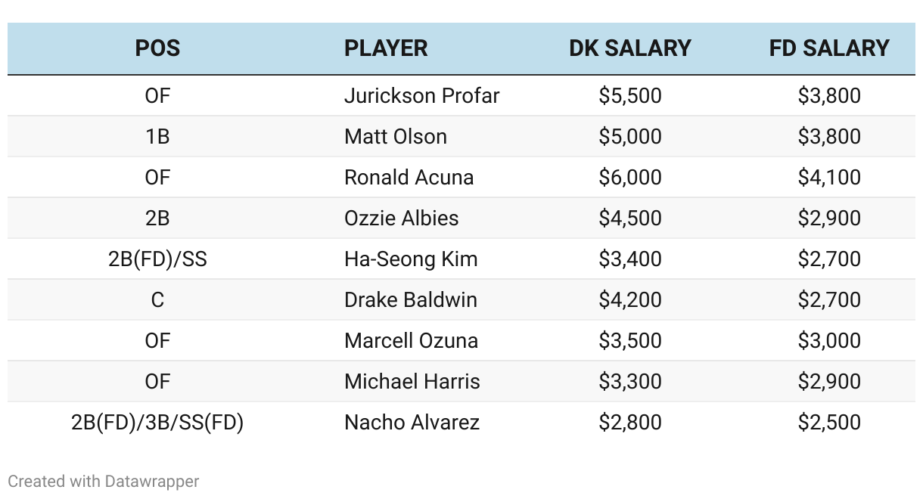This screenshot has width=923, height=499.
Task: Click Michael Harris player name
Action: click(412, 382)
